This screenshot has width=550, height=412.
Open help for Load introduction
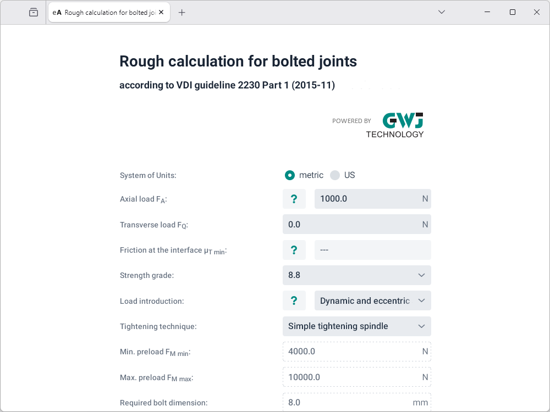[294, 300]
